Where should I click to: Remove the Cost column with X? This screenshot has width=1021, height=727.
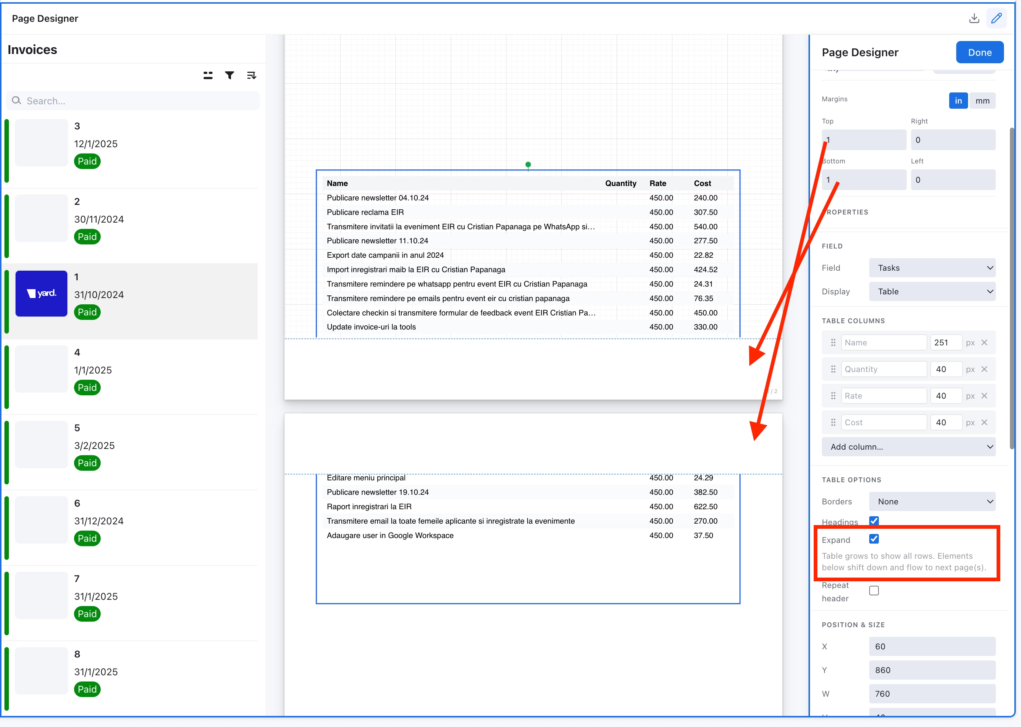984,423
